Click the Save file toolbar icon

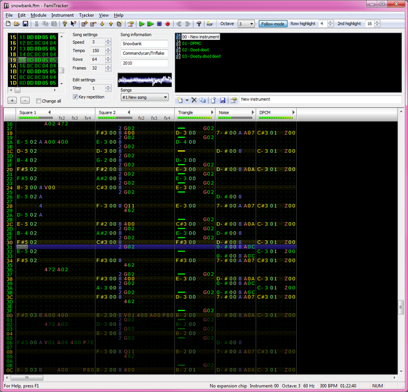click(x=25, y=24)
